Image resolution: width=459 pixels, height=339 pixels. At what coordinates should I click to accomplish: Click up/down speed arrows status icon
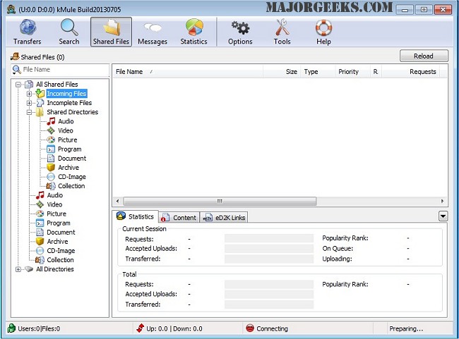[141, 328]
